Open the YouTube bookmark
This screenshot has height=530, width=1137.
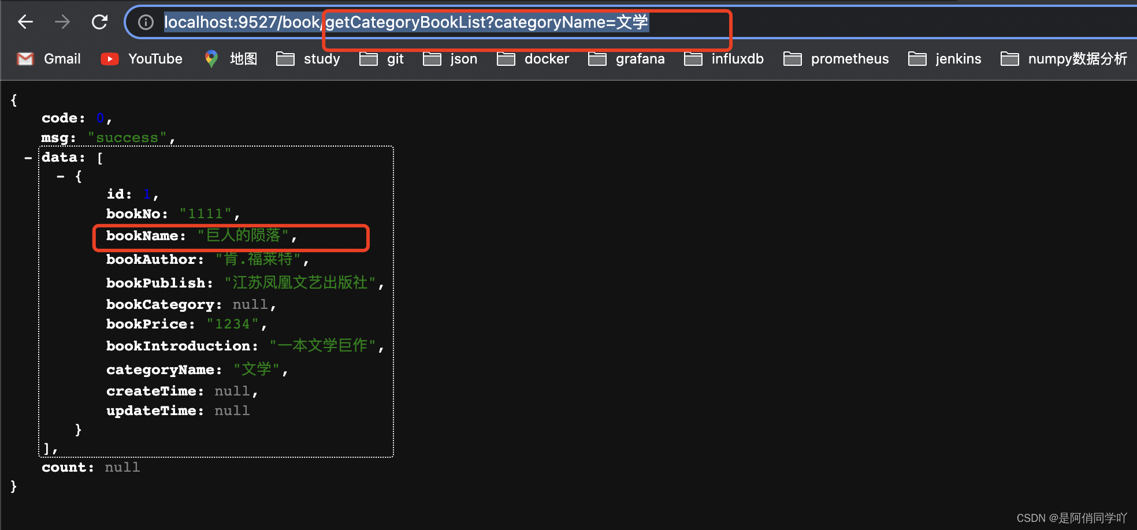[142, 59]
